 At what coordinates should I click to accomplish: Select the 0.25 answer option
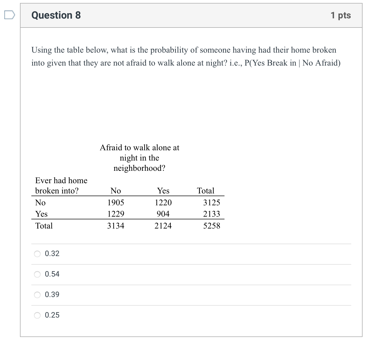pos(37,315)
